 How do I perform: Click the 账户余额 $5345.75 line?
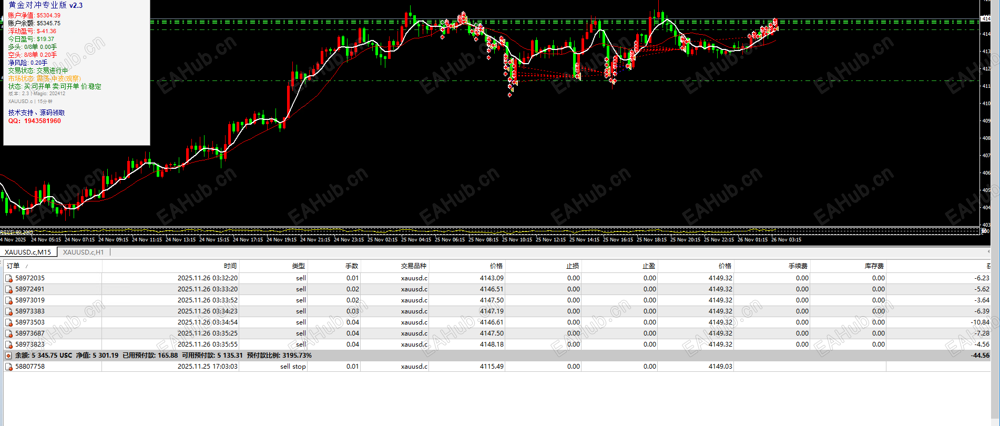pyautogui.click(x=34, y=23)
